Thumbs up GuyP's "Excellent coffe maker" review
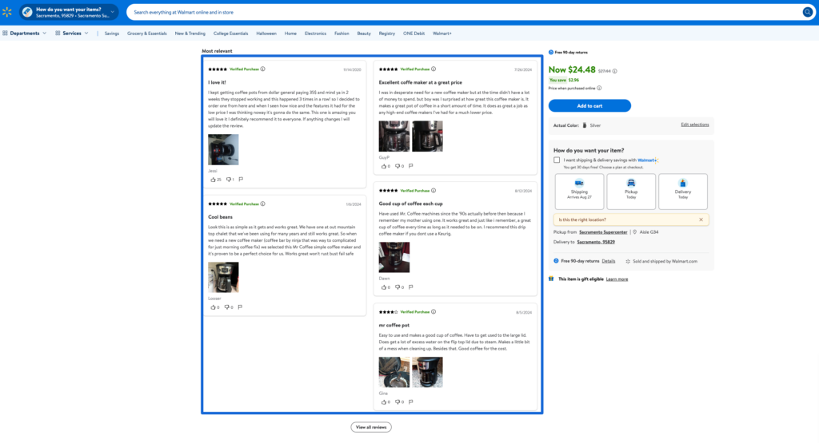 click(384, 166)
